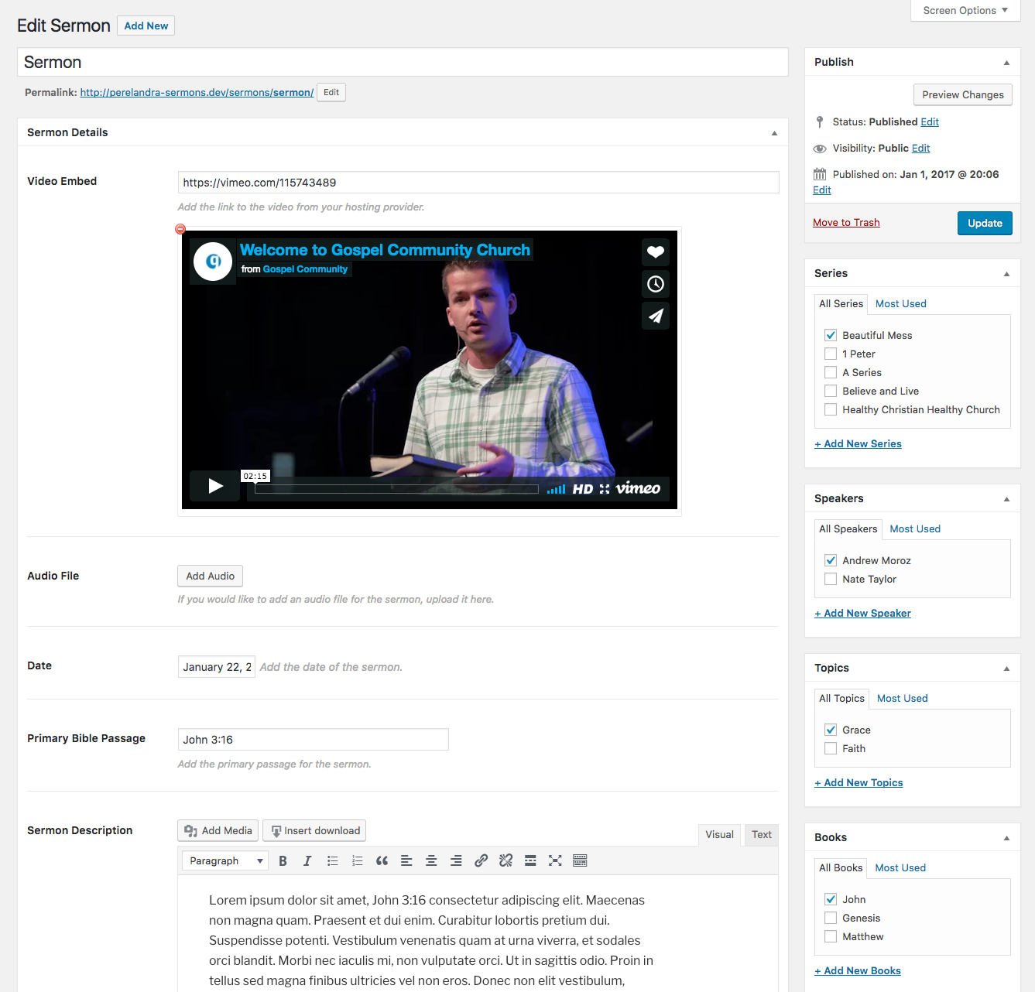Toggle italic formatting in editor

click(x=307, y=860)
